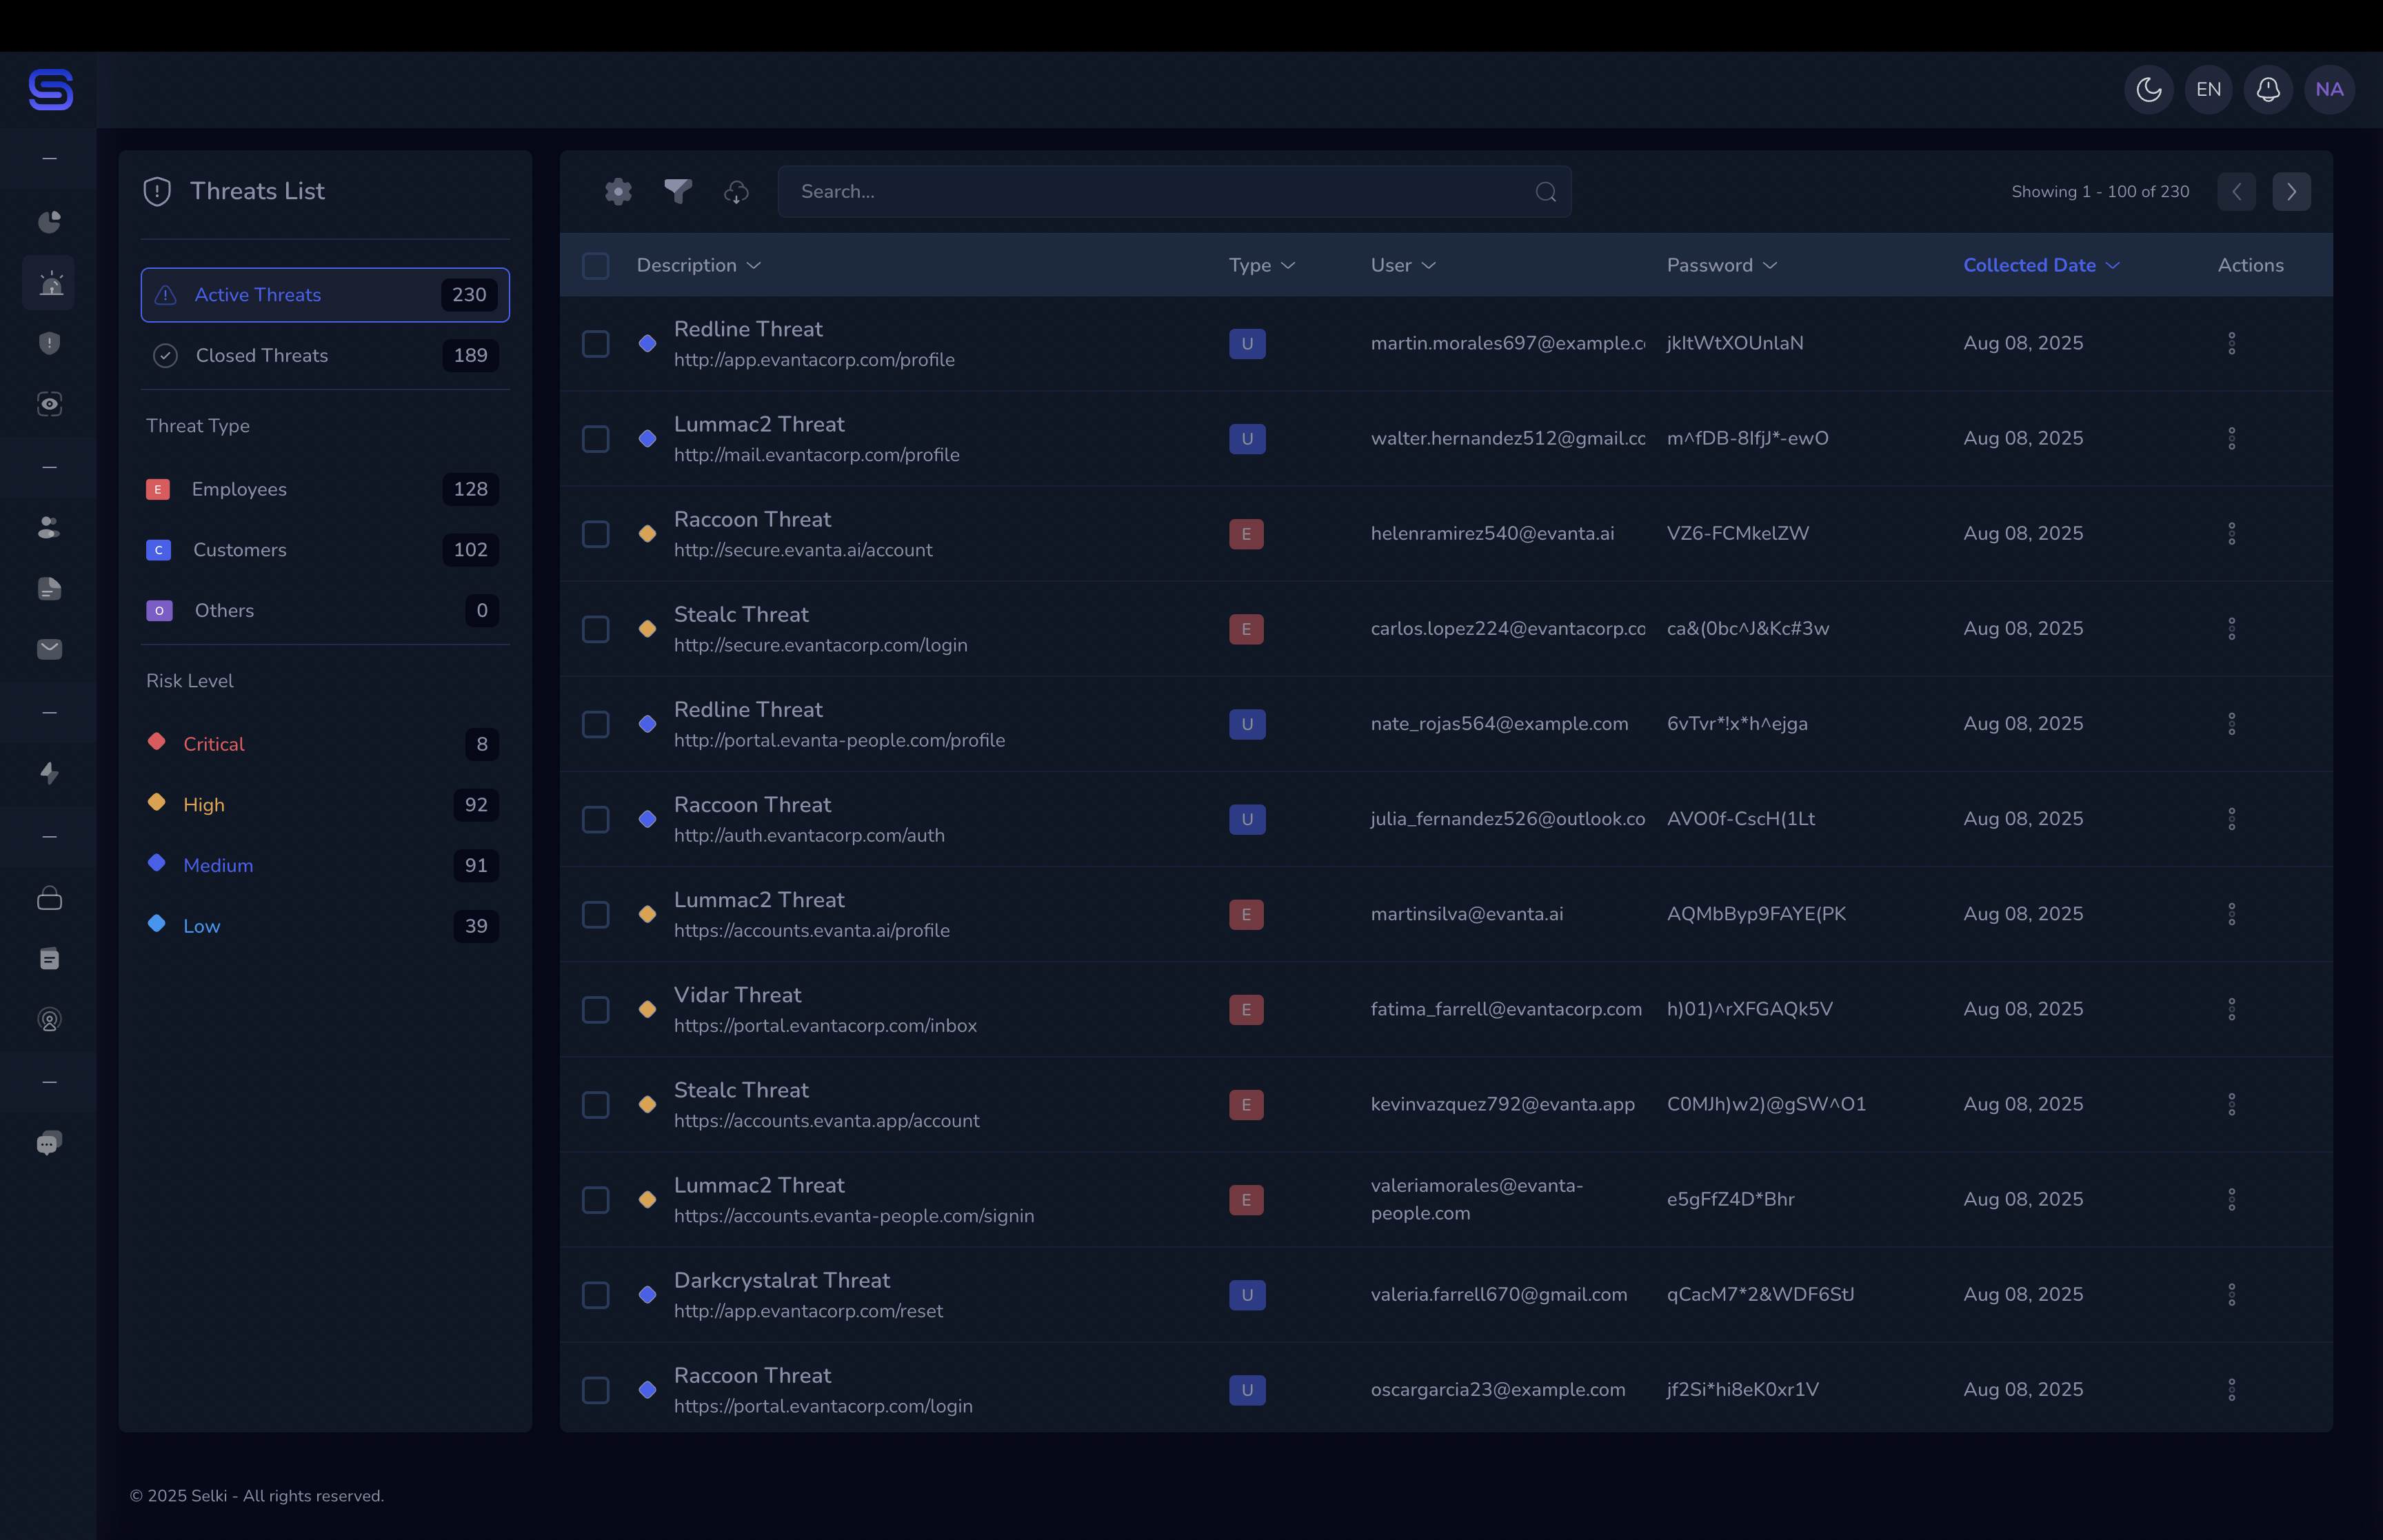Check the fatima_farrell Vidar Threat row
This screenshot has width=2383, height=1540.
click(595, 1009)
